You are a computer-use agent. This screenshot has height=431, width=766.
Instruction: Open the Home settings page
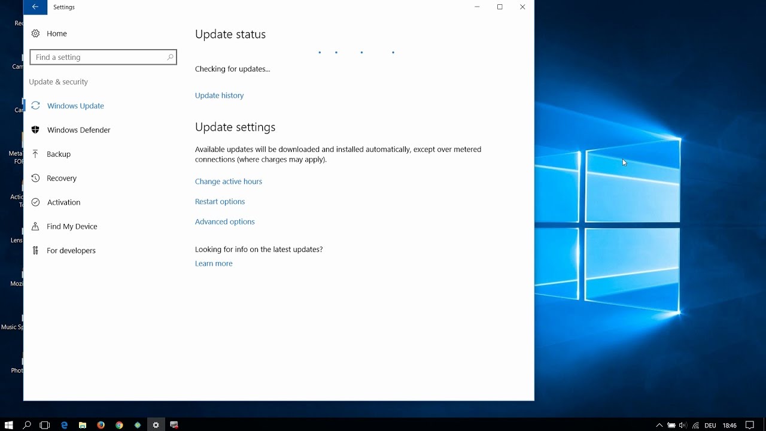[x=57, y=34]
